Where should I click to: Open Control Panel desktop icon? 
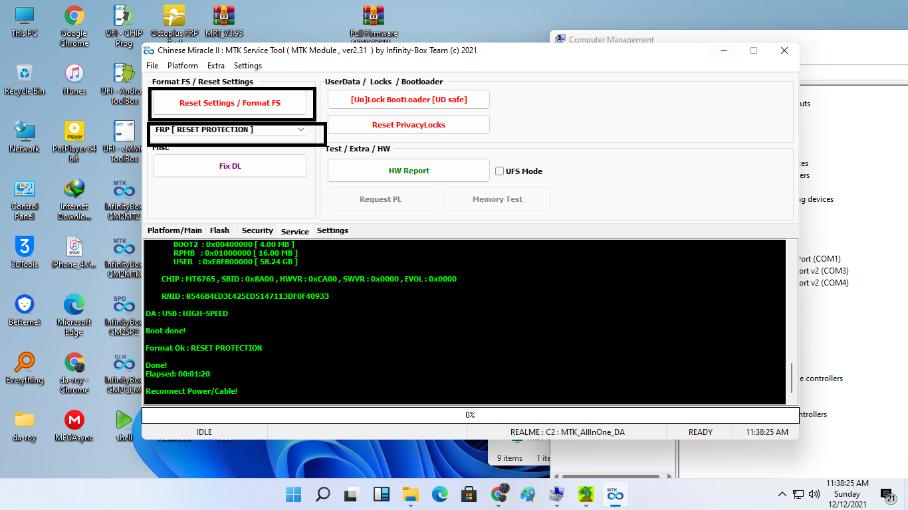point(25,200)
